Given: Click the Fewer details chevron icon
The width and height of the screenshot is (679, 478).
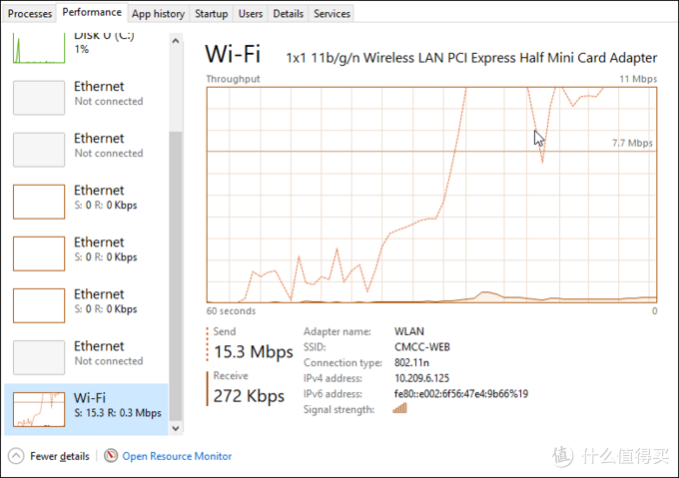Looking at the screenshot, I should click(x=16, y=455).
